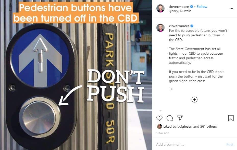Open the clovermoore username in header
Screen dimensions: 237x150
point(179,7)
